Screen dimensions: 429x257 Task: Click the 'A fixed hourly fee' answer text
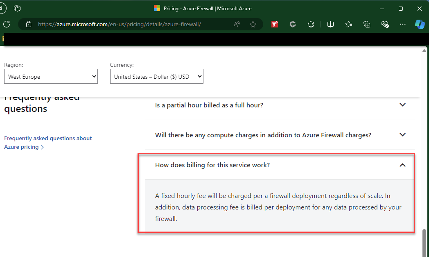click(x=278, y=207)
